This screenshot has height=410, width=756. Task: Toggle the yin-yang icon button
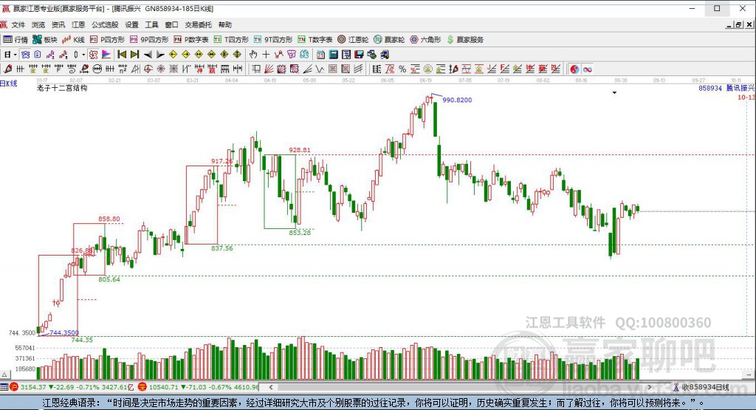click(x=574, y=69)
